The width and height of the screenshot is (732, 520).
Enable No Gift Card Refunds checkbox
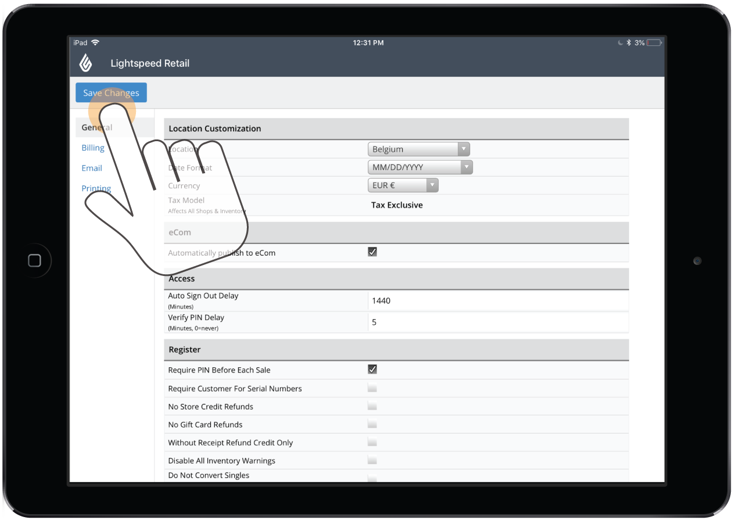pyautogui.click(x=372, y=424)
